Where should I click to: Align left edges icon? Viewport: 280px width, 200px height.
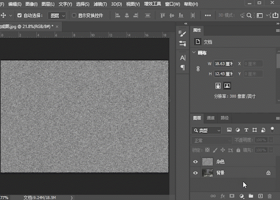point(117,15)
